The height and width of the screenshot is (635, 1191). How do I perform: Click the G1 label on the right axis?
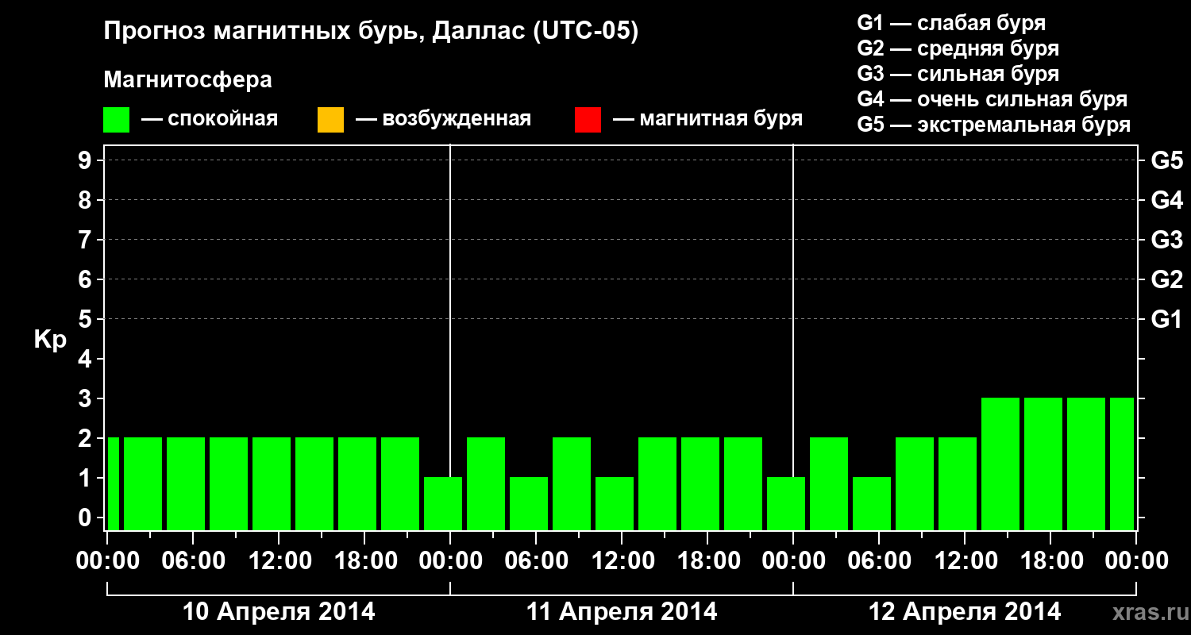coord(1167,320)
